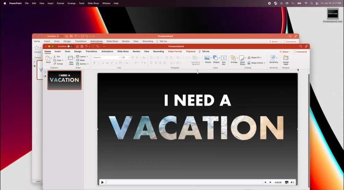Open the Comments pane in Presentation4
The image size is (344, 190).
click(x=300, y=52)
